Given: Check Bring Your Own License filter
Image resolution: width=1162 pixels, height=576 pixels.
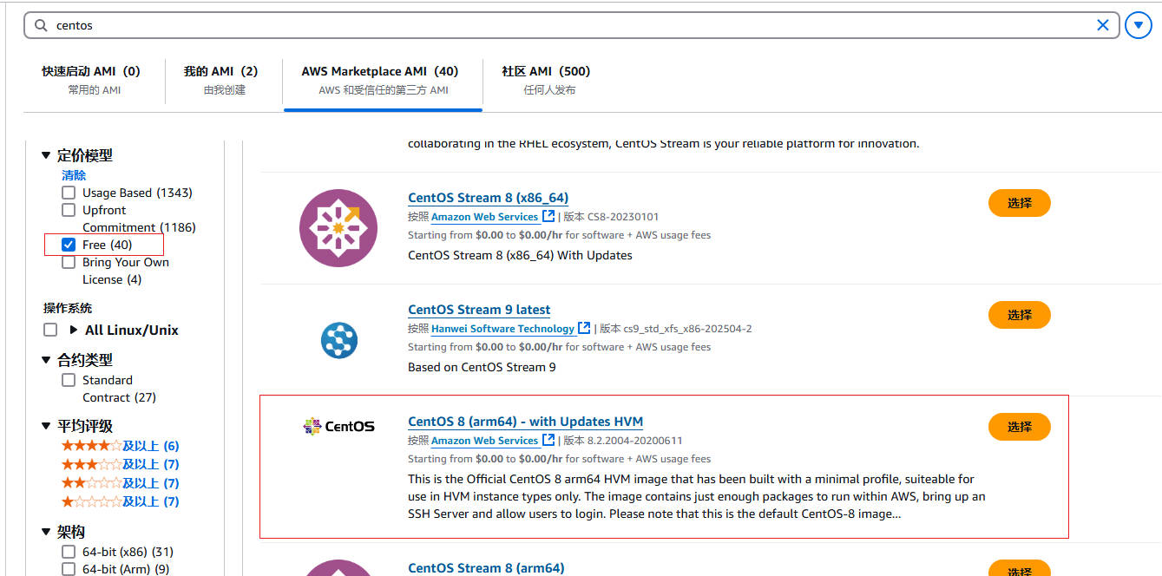Looking at the screenshot, I should pos(69,262).
